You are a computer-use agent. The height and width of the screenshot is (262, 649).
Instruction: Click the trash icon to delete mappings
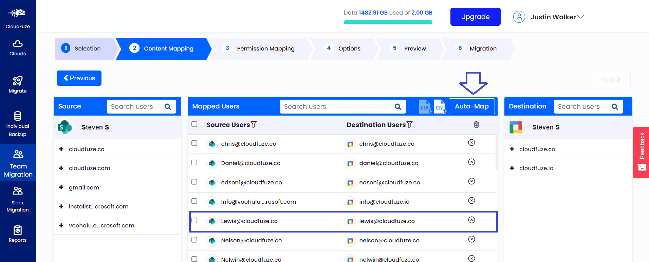click(476, 125)
